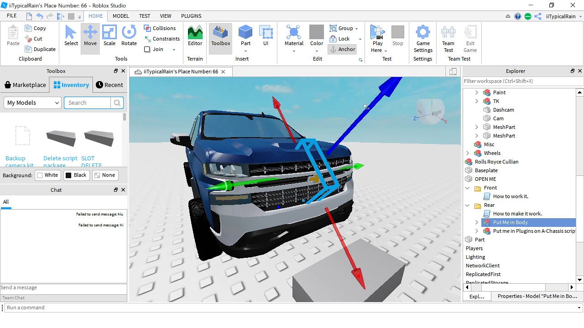Cut the selected object
584x328 pixels.
coord(33,39)
